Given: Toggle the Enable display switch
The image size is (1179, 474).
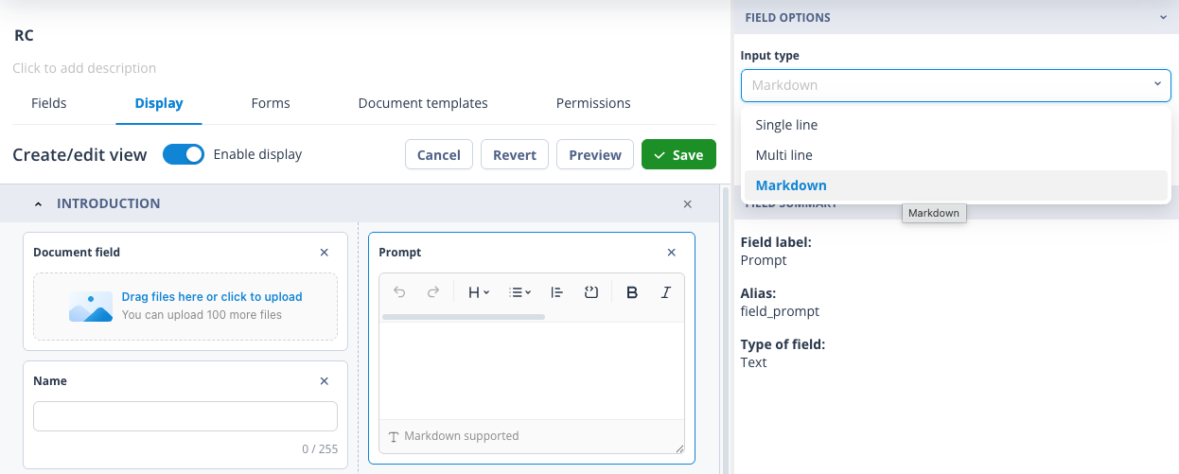Looking at the screenshot, I should (184, 154).
